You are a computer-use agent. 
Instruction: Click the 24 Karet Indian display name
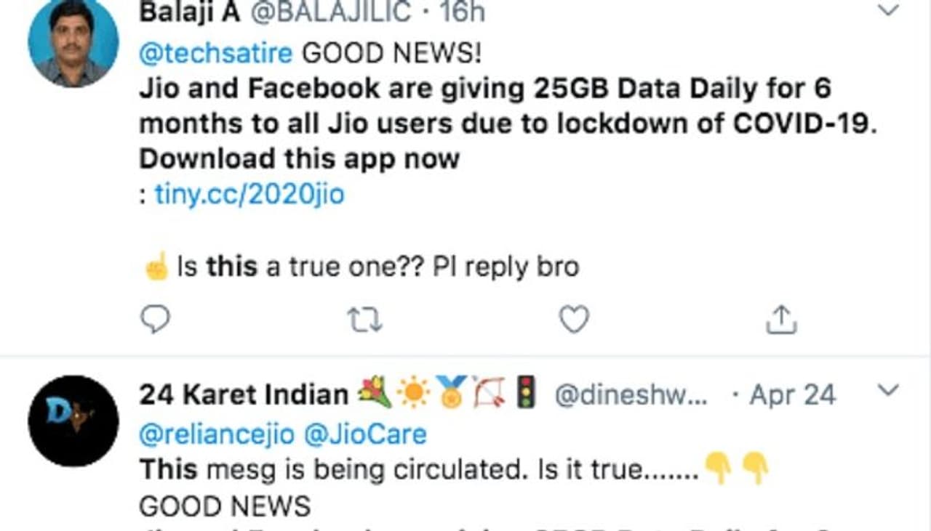click(x=244, y=395)
